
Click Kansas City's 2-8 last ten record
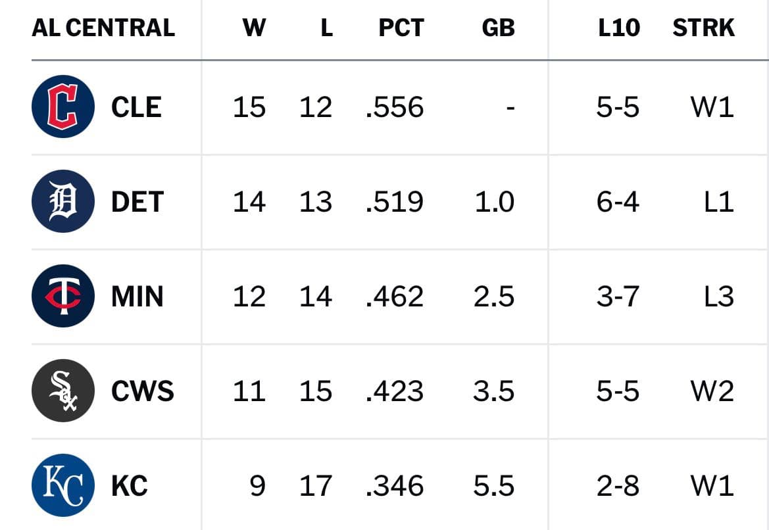[618, 485]
